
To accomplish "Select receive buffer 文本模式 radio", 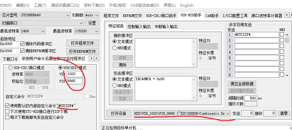I will [115, 42].
